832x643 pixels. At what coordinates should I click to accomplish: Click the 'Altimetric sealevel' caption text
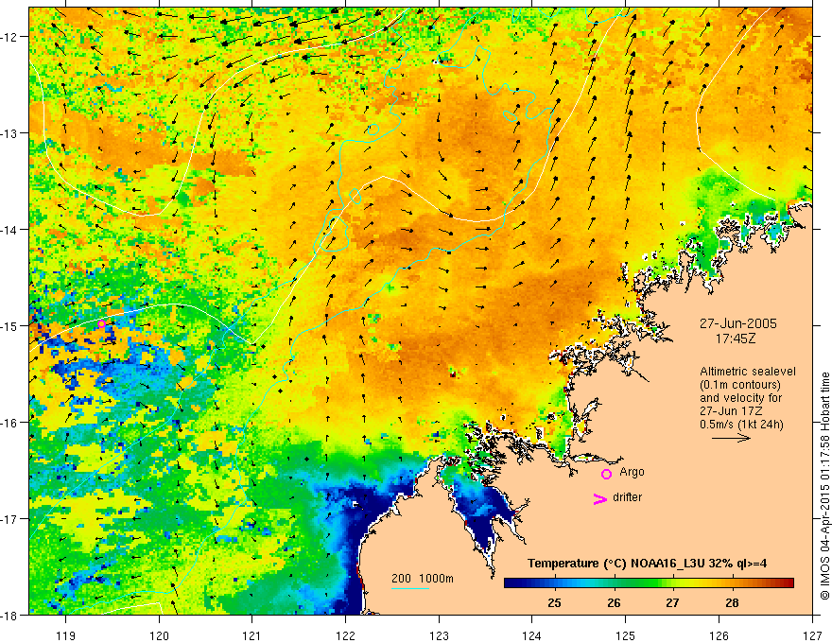pos(748,372)
